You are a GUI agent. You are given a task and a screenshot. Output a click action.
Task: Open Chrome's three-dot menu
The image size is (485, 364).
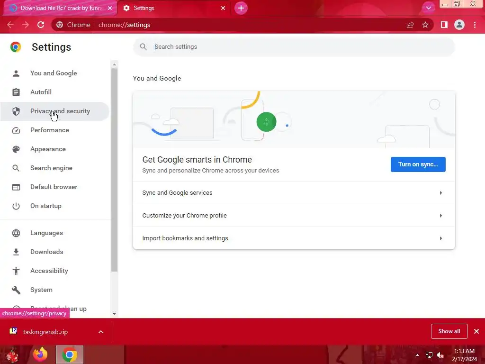click(x=475, y=25)
